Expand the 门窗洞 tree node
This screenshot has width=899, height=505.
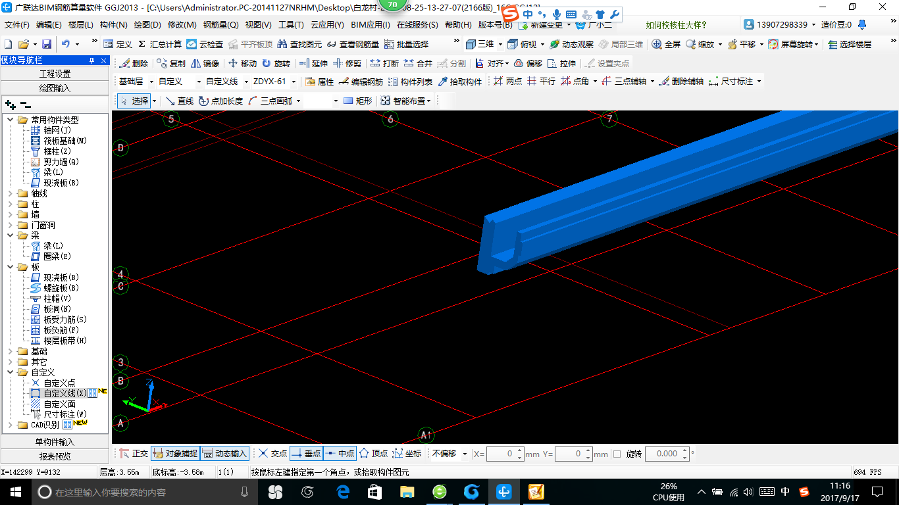(11, 225)
